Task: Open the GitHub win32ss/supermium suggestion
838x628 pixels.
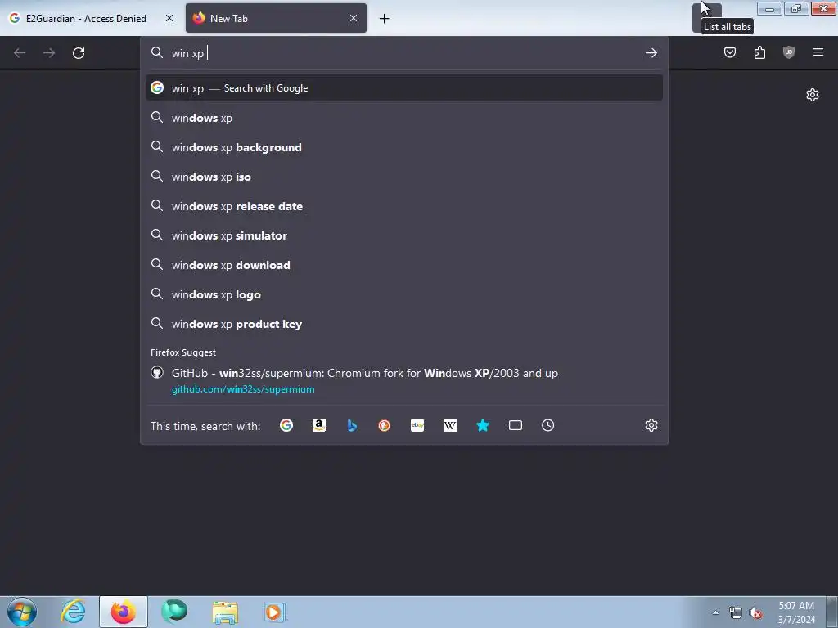Action: coord(404,381)
